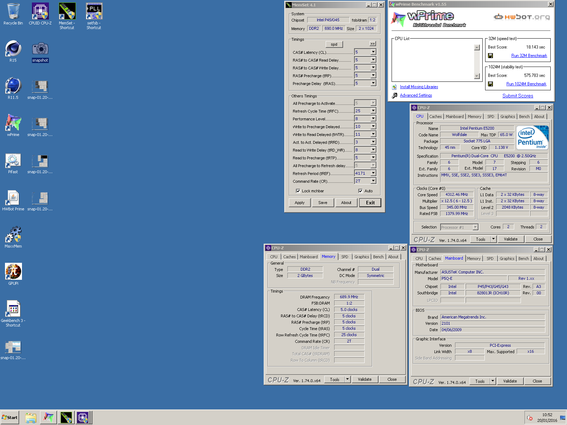This screenshot has height=425, width=567.
Task: Click Run 1024M Benchmark link
Action: click(x=526, y=84)
